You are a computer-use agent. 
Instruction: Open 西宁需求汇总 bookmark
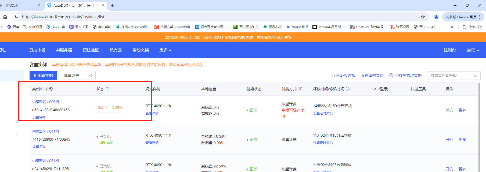(x=246, y=27)
